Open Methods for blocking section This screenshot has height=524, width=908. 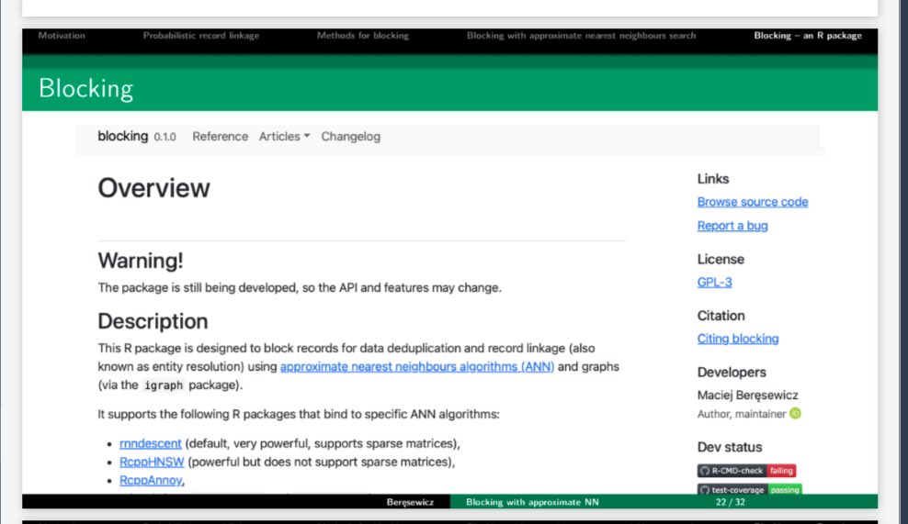(362, 35)
